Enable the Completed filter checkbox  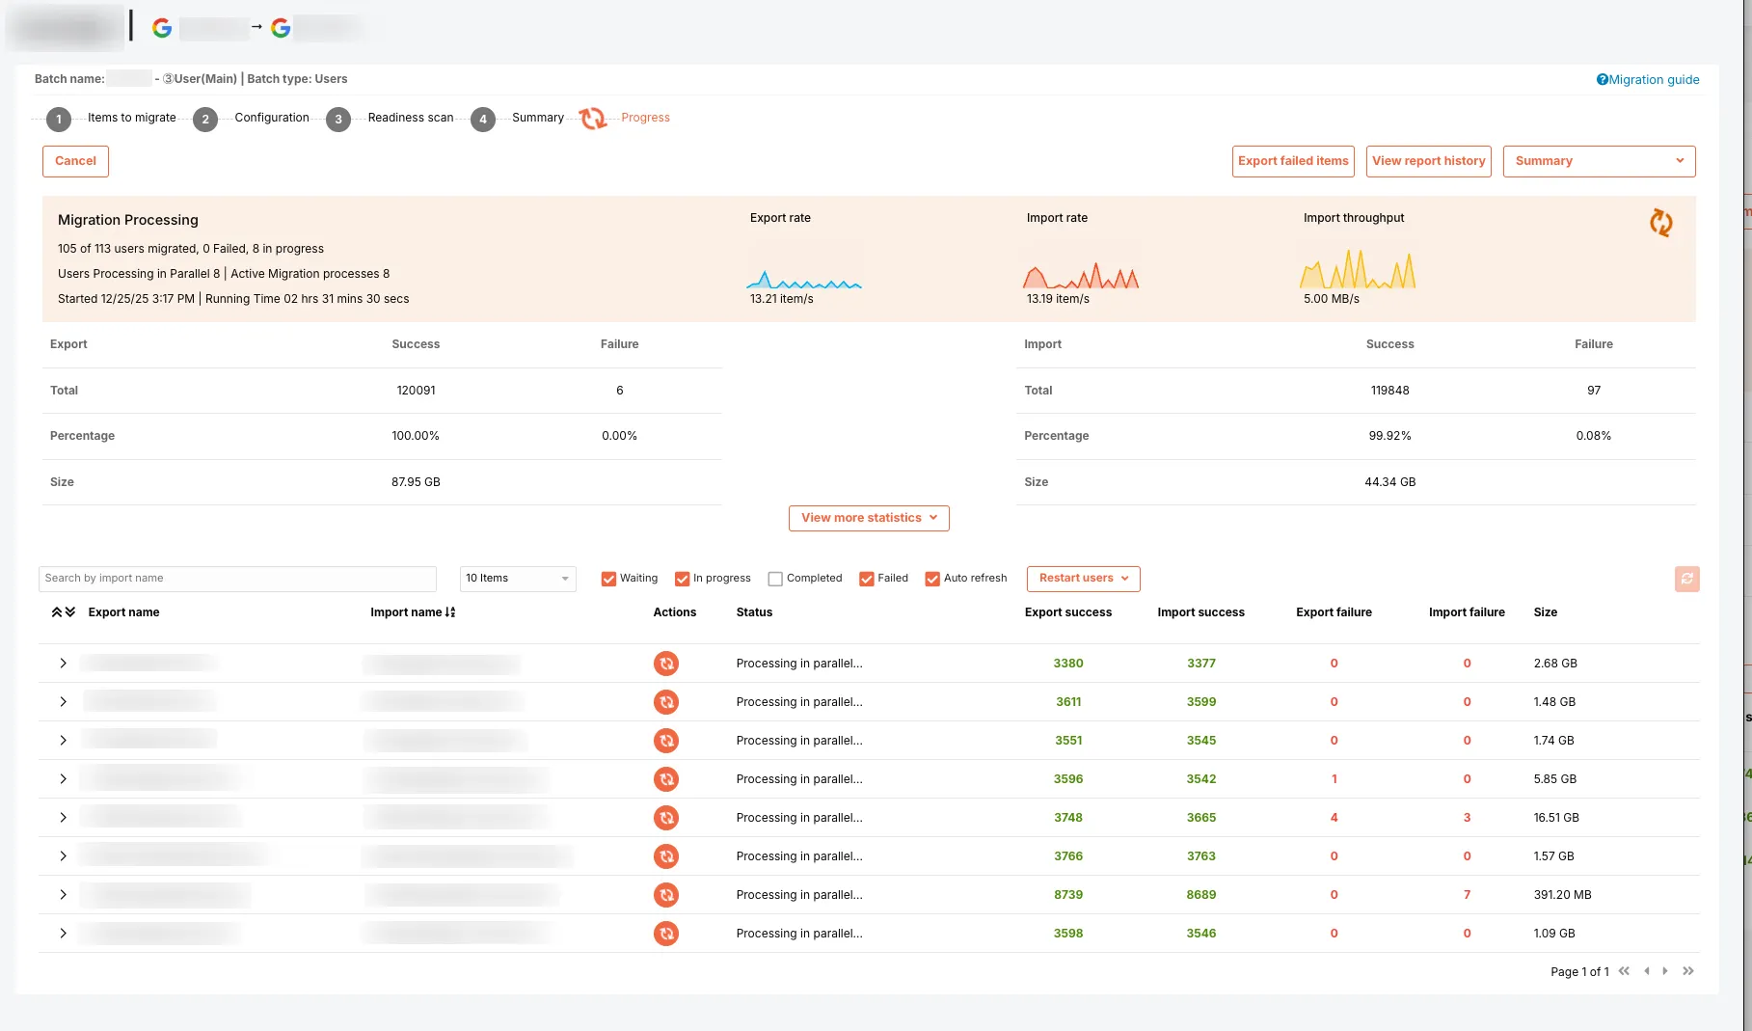coord(775,579)
